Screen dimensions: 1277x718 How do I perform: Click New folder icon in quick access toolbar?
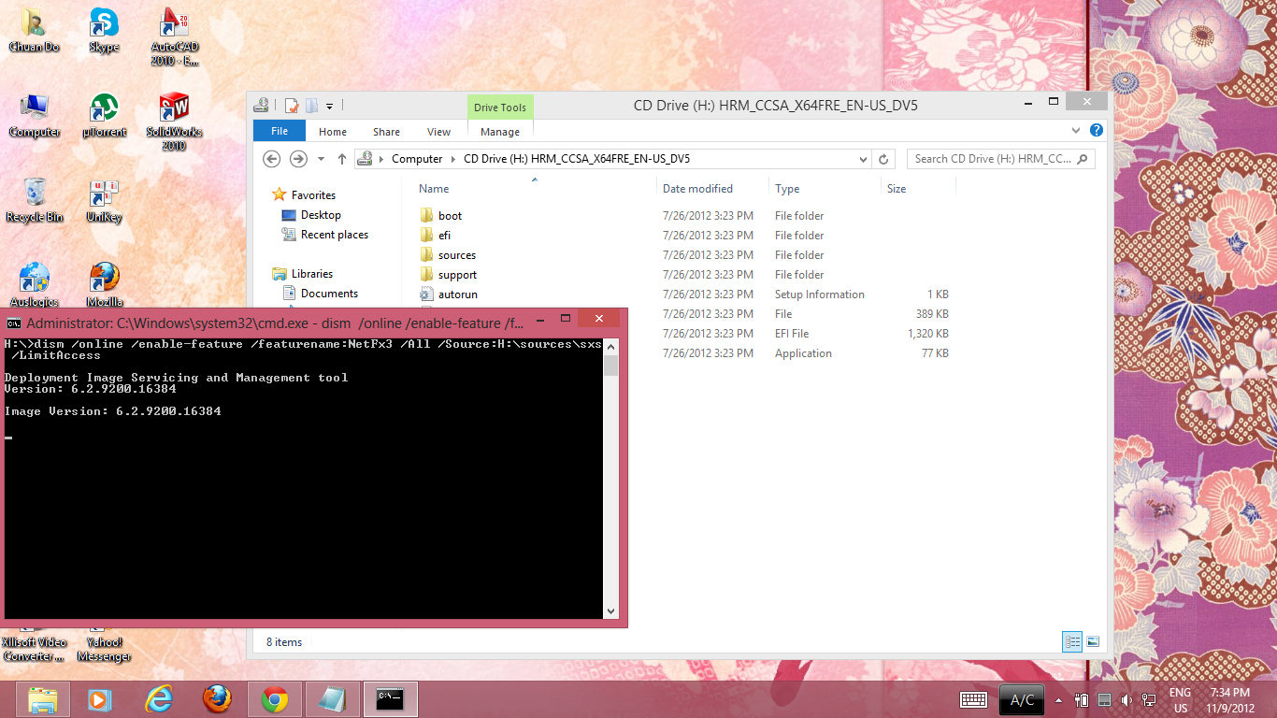(x=312, y=106)
